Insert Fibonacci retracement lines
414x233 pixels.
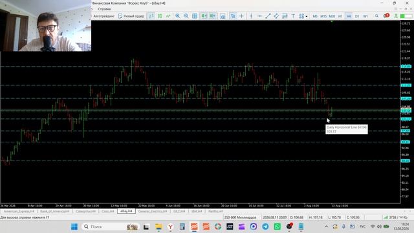[285, 16]
